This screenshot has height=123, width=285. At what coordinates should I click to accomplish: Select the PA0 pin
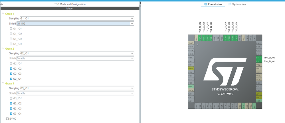point(191,94)
